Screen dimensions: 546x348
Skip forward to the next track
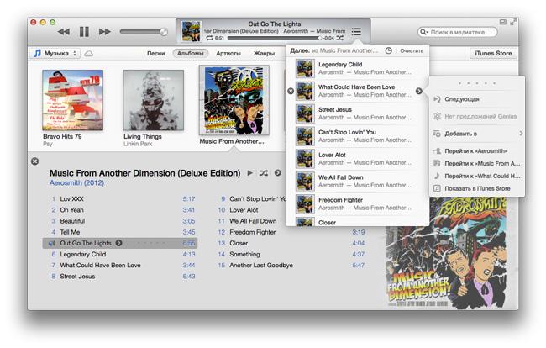point(104,32)
